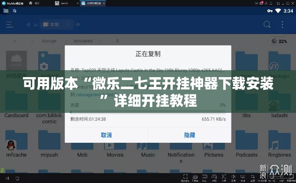Viewport: 296px width, 183px height.
Task: Click the remaining time 01:24:38 text
Action: coord(88,119)
